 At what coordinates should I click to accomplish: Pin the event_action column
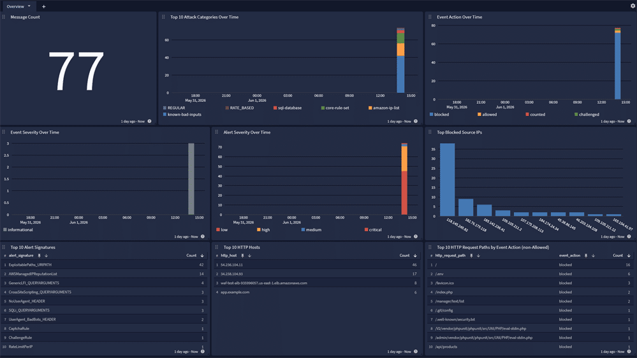coord(586,255)
